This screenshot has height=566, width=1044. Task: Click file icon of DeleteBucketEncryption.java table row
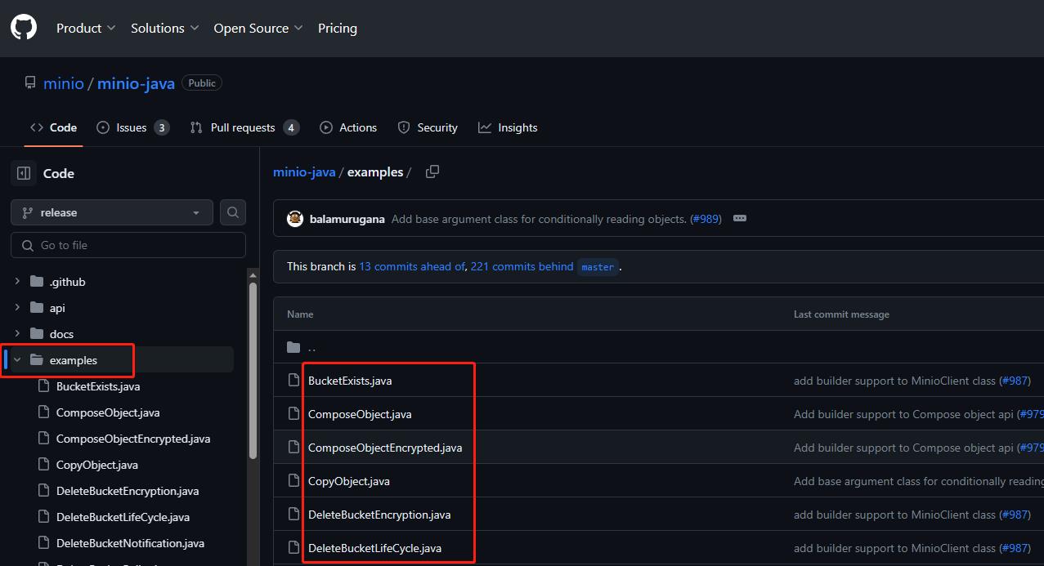click(293, 515)
